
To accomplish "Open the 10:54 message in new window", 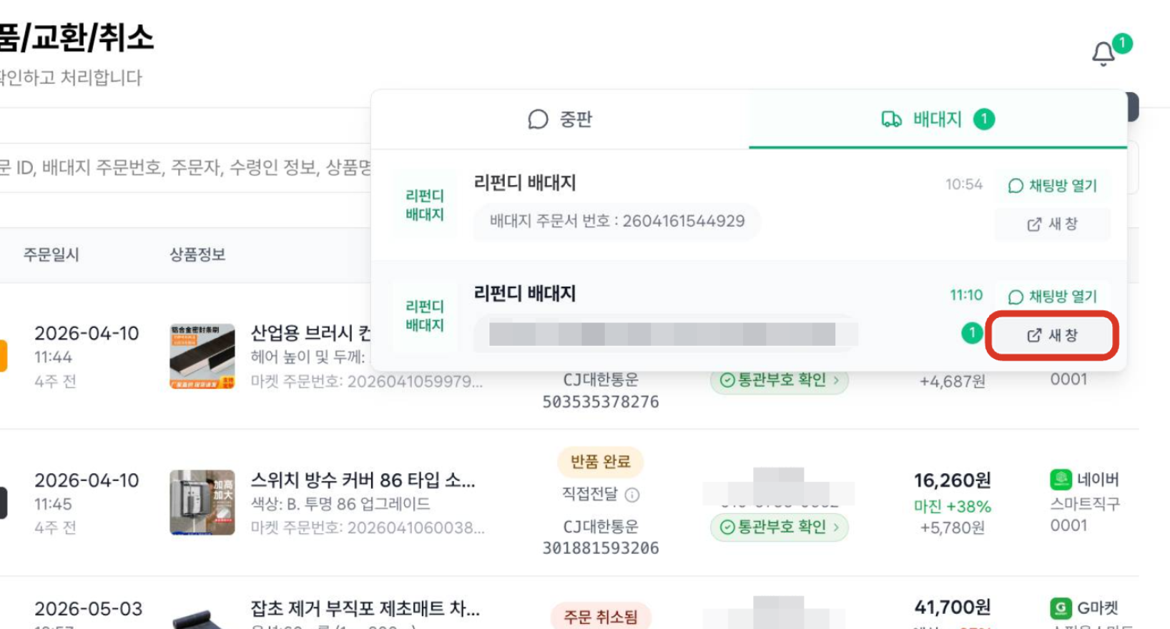I will pyautogui.click(x=1053, y=224).
